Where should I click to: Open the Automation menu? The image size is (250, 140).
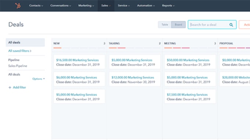point(146,5)
